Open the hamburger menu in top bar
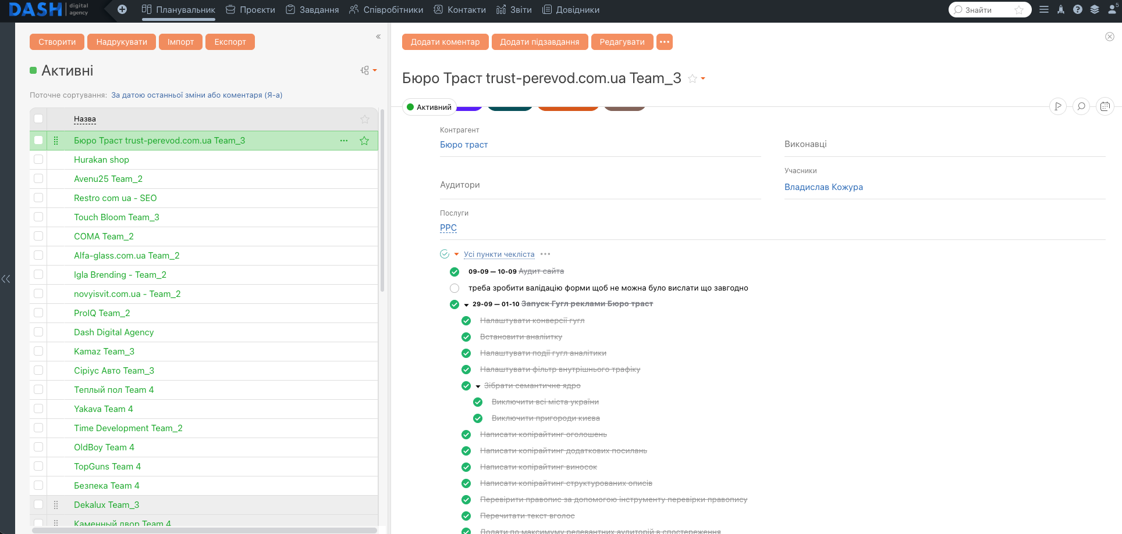The height and width of the screenshot is (534, 1122). tap(1044, 9)
